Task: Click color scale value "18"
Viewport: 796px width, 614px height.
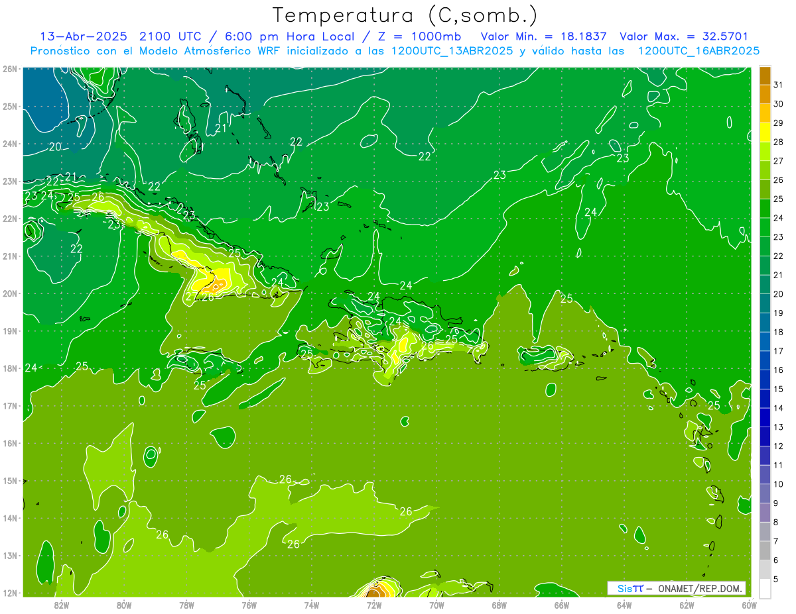Action: click(x=779, y=332)
